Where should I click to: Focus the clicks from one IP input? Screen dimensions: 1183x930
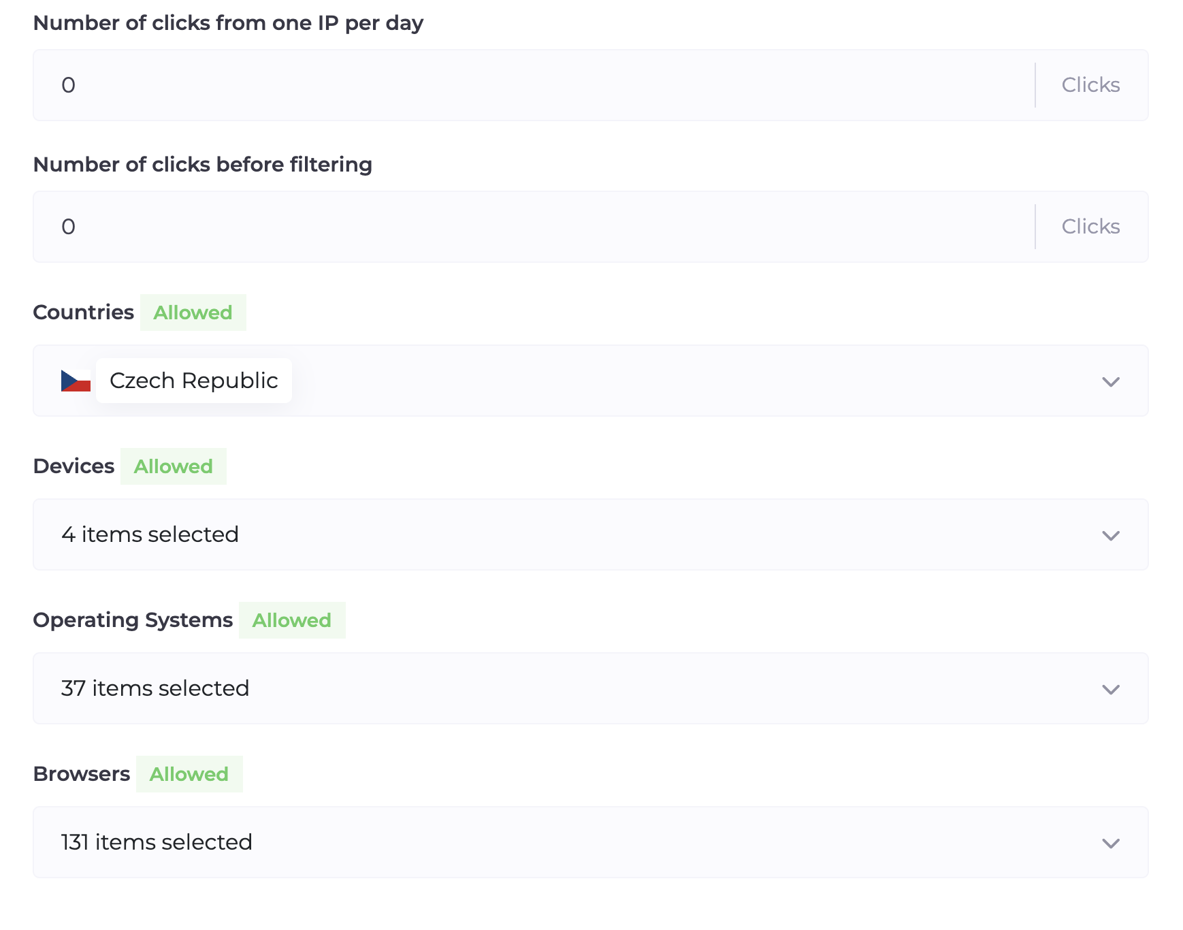pos(531,85)
